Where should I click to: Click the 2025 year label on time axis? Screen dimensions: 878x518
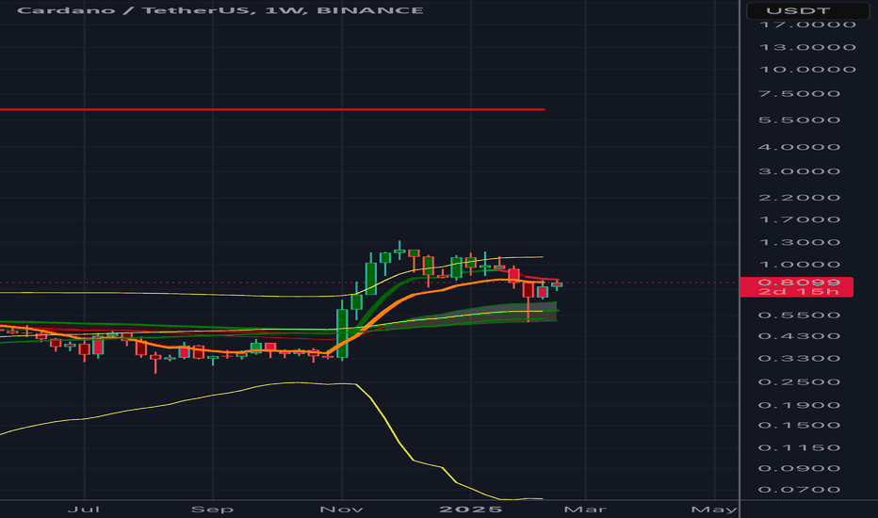(471, 509)
